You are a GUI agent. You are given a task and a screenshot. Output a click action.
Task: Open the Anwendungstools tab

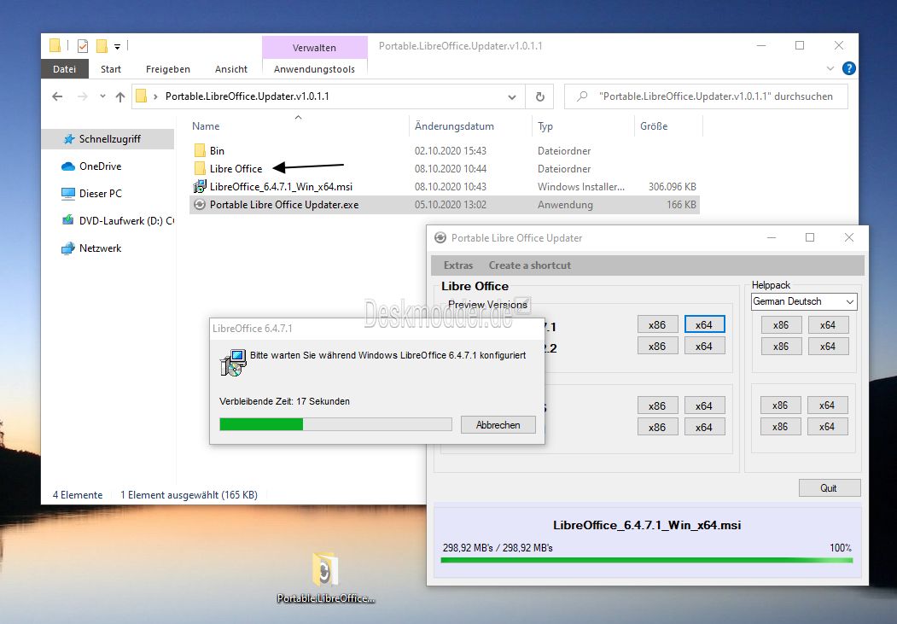tap(315, 69)
